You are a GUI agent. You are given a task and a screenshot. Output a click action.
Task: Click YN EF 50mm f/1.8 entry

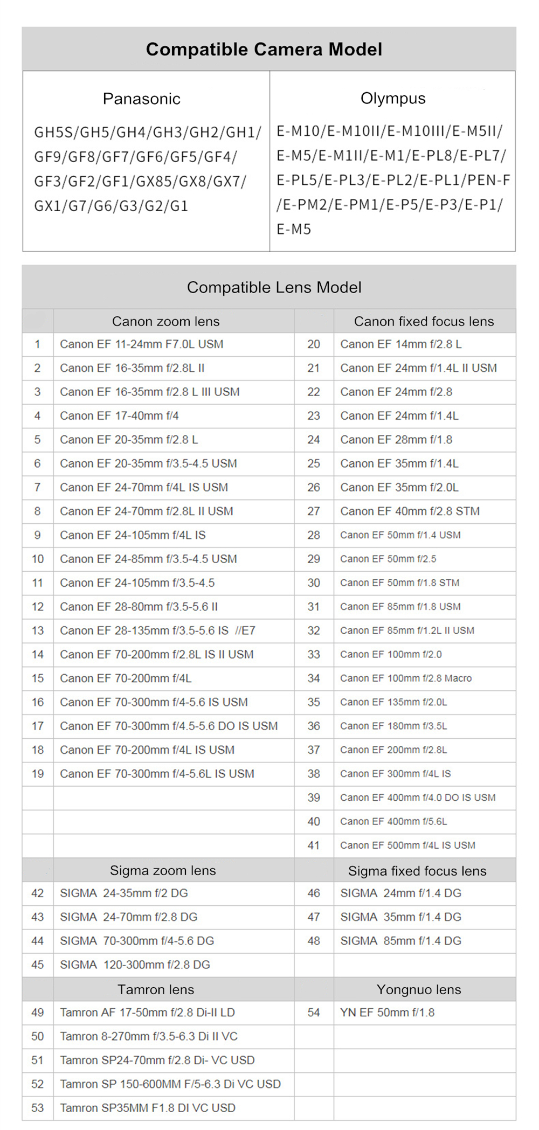click(x=387, y=1013)
